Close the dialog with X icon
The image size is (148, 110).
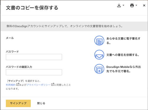point(144,5)
